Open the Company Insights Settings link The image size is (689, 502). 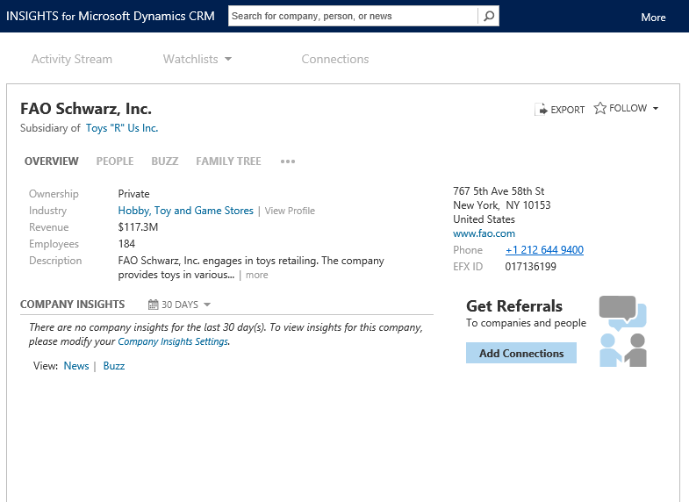[173, 341]
